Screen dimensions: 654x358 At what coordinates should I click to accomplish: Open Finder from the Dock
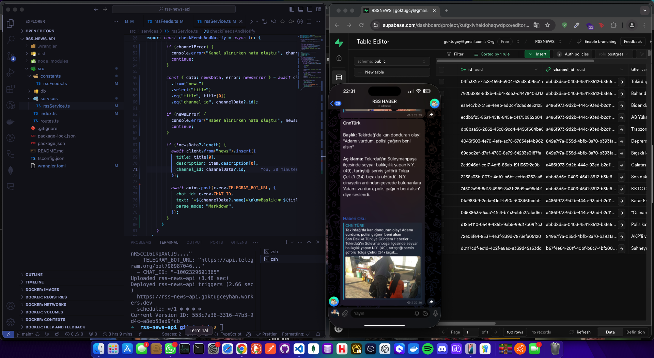coord(99,349)
